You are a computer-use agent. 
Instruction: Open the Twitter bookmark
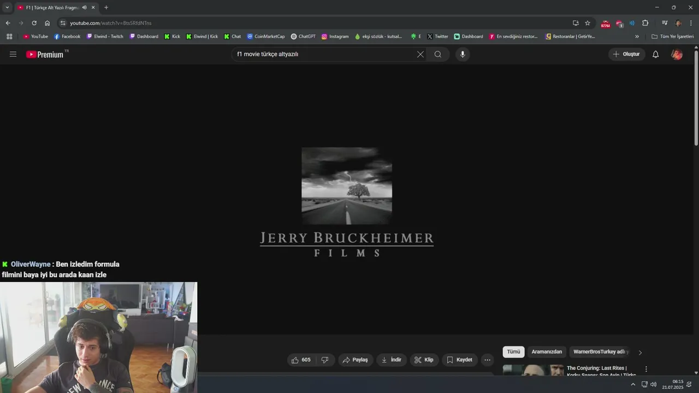tap(438, 37)
